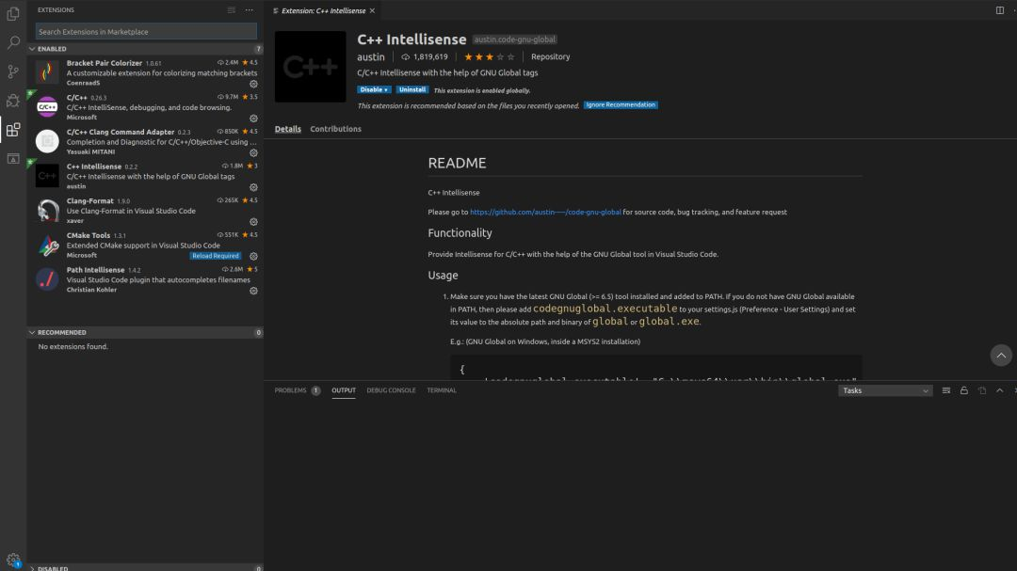Click the C++ Intellisense large logo
This screenshot has height=571, width=1017.
click(310, 67)
